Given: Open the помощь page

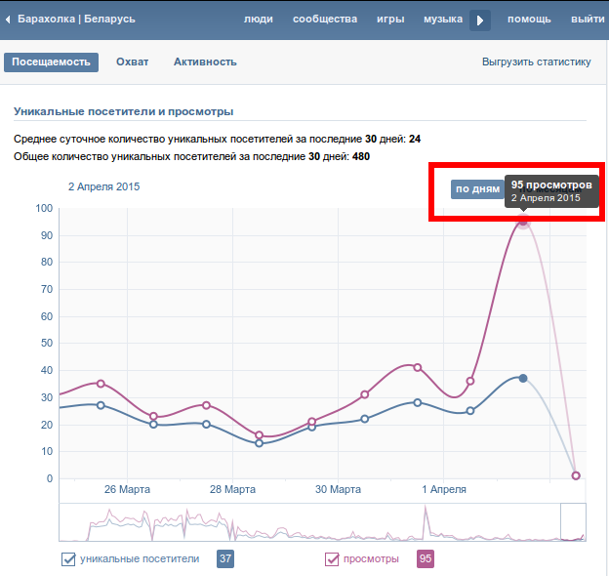Looking at the screenshot, I should [x=529, y=20].
